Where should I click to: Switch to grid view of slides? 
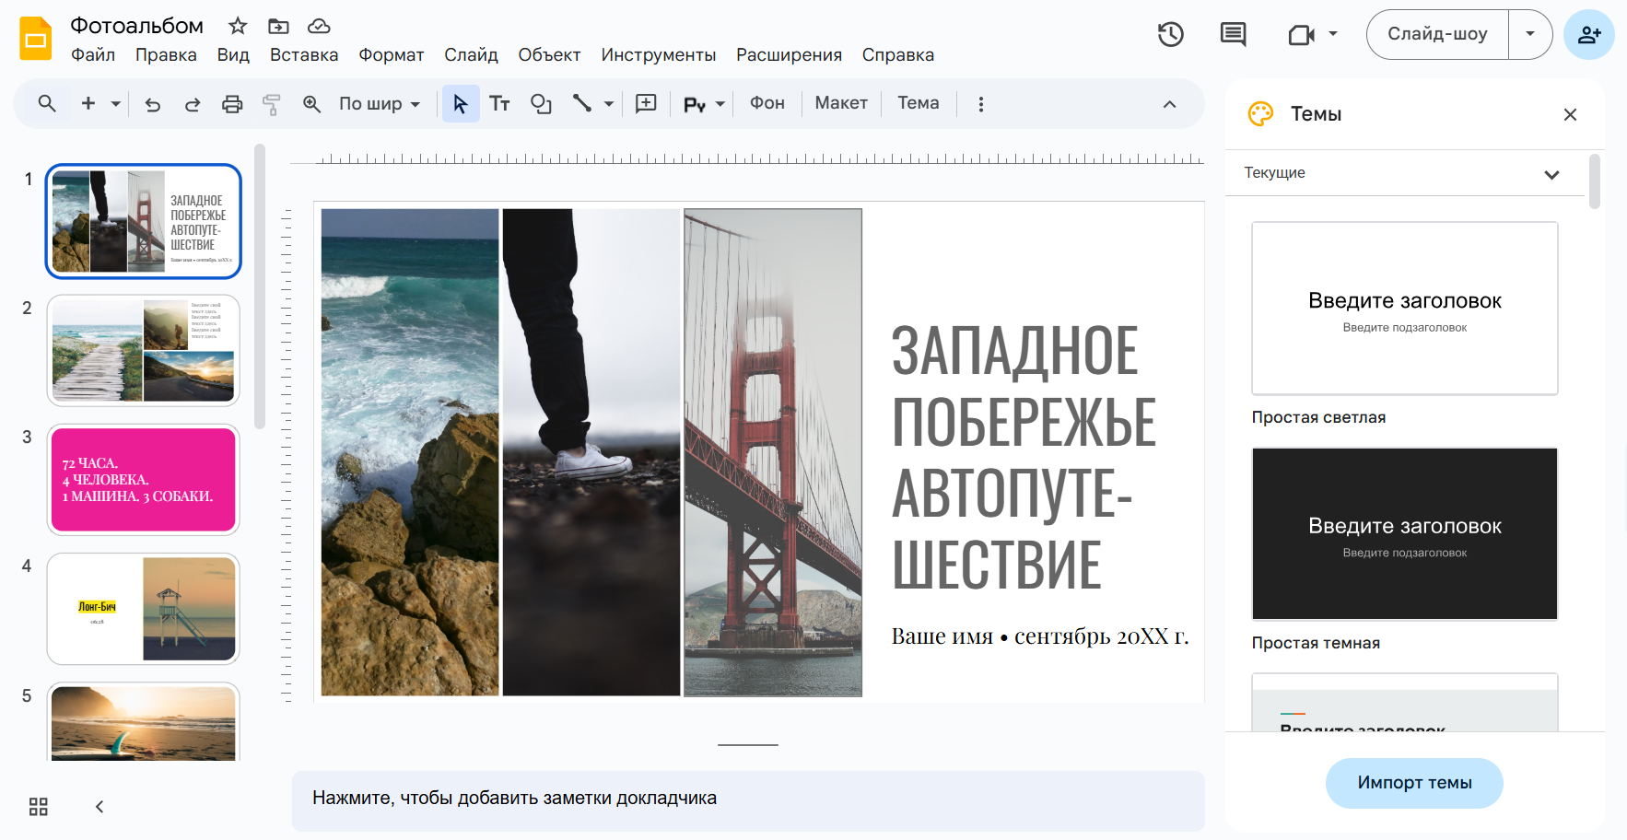[39, 807]
